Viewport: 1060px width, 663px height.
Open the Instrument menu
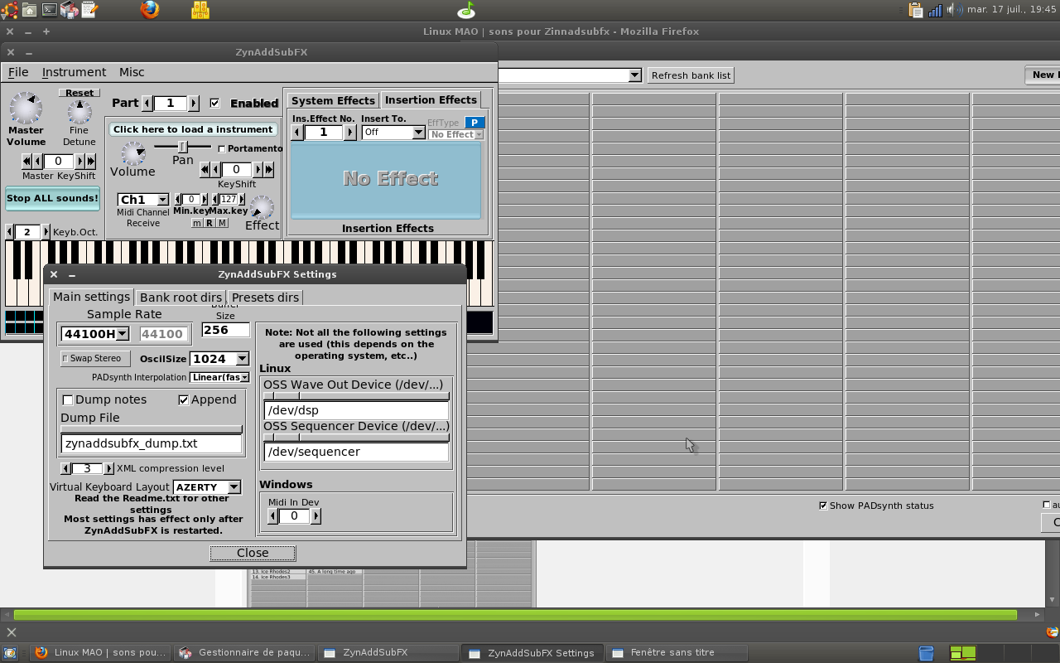tap(74, 72)
